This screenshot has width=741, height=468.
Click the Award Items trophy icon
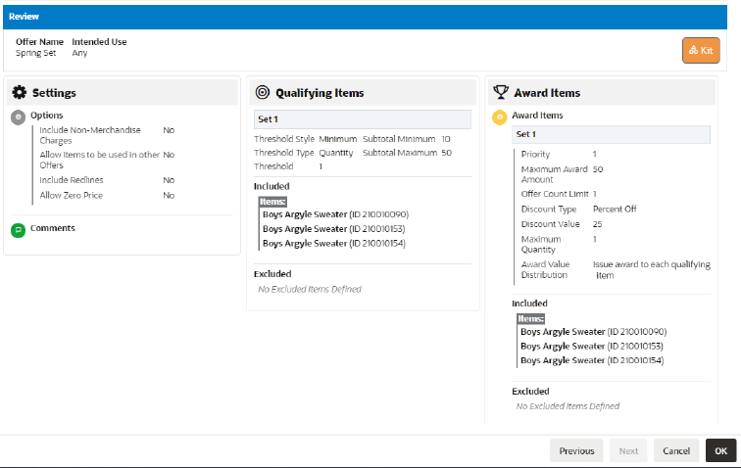pyautogui.click(x=501, y=92)
